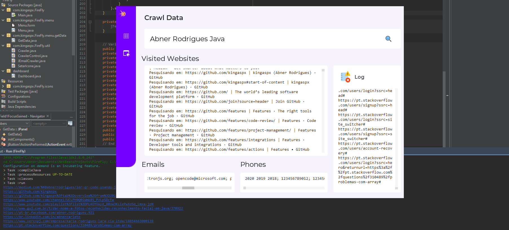Click the Visited Websites vertical scrollbar
The height and width of the screenshot is (230, 509).
pos(323,110)
